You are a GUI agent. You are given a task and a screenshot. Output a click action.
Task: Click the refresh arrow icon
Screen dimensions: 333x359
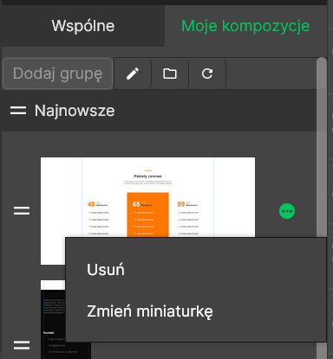[207, 74]
